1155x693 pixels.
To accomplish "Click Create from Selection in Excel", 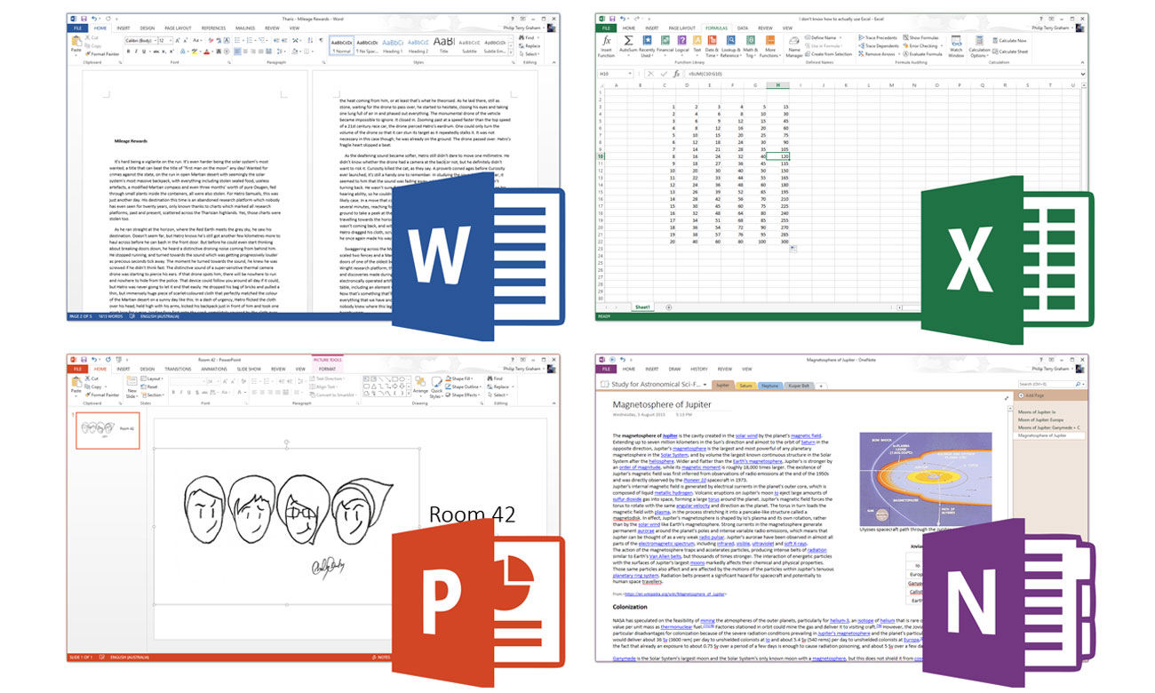I will 829,54.
